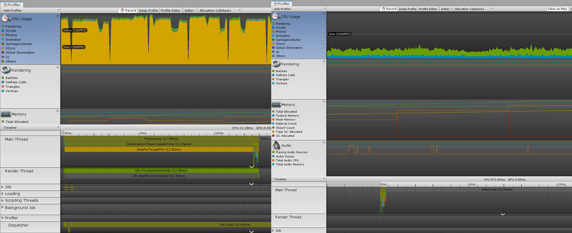Expand the Job thread group in right Profiler
The width and height of the screenshot is (572, 233).
click(273, 230)
